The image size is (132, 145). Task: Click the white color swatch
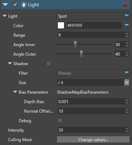[x=61, y=25]
